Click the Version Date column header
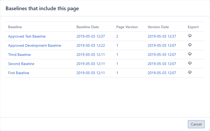 click(x=158, y=27)
